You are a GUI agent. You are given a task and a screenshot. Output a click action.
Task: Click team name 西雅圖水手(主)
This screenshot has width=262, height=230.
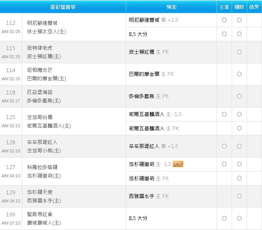pos(44,201)
